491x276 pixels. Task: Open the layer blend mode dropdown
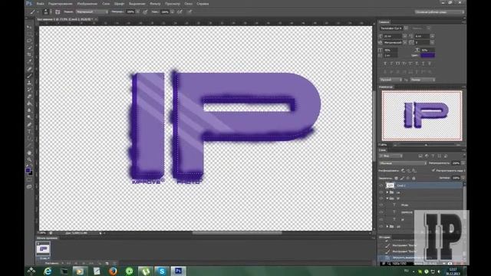coord(403,163)
